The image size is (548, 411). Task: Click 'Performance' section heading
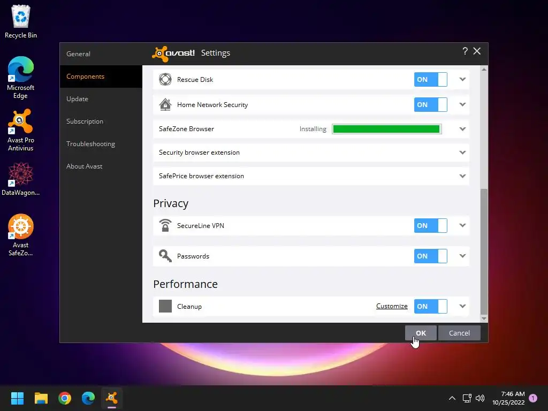tap(185, 284)
